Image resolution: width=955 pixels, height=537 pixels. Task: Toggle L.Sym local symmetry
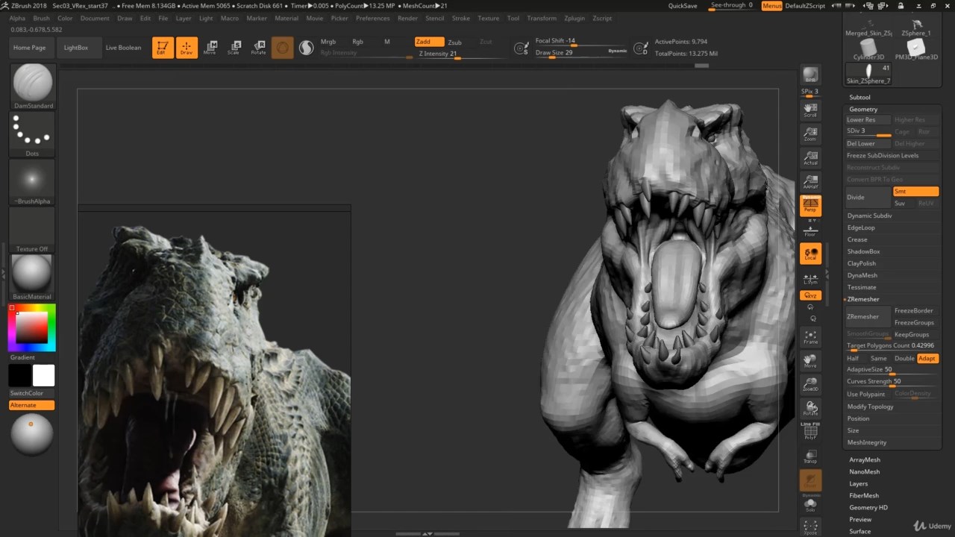tap(810, 278)
